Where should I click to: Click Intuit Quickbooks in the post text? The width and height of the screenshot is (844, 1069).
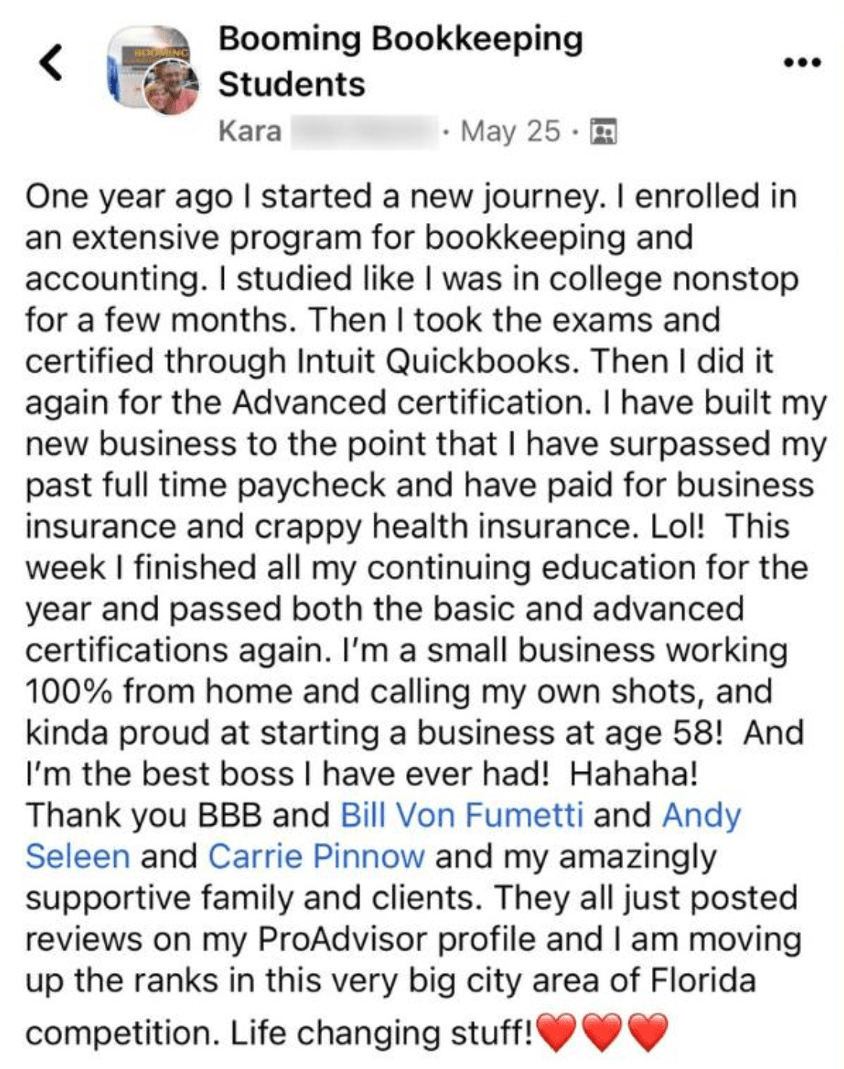[439, 361]
